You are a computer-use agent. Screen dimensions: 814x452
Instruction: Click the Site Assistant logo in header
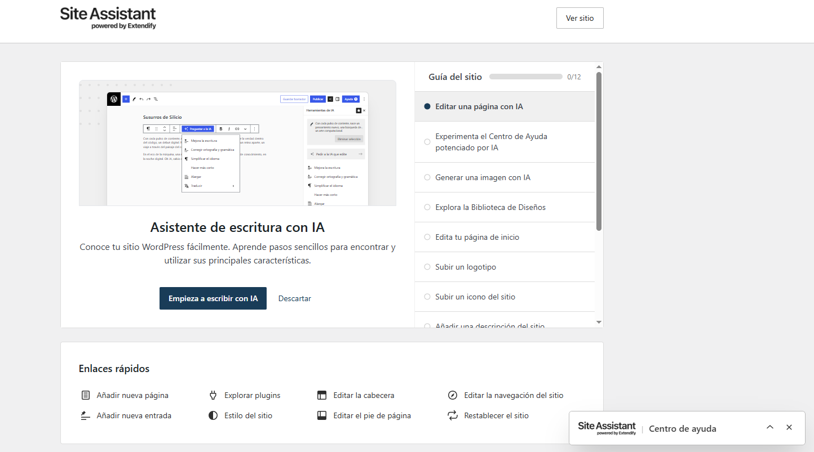pos(108,18)
